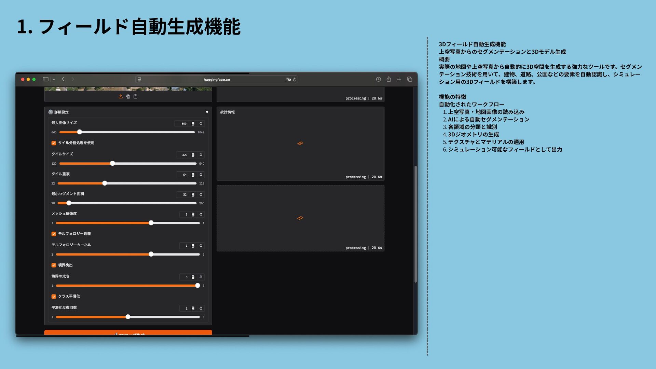Open Safari downloads icon

click(x=378, y=79)
